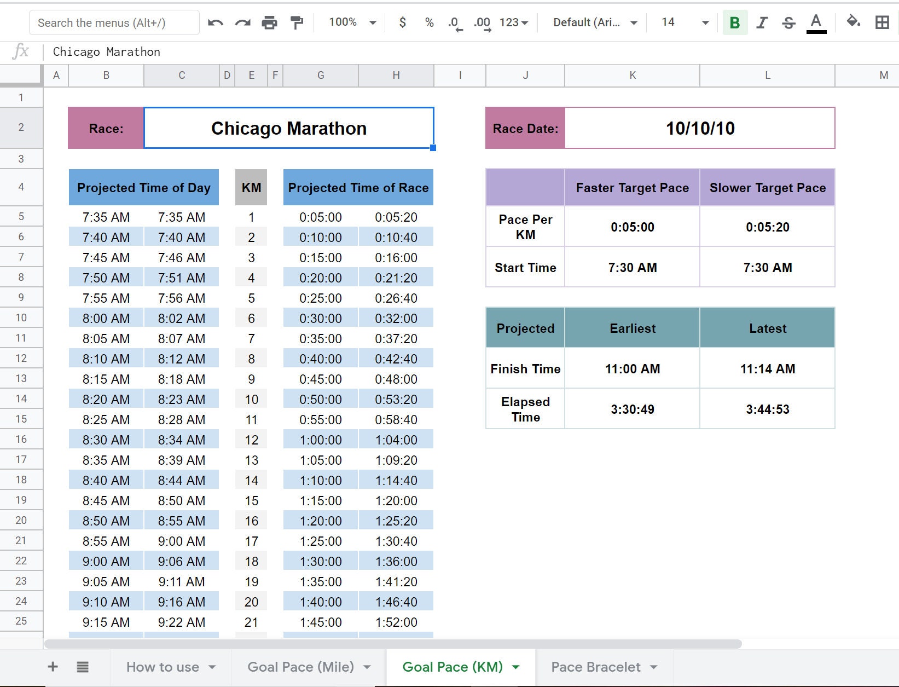Toggle Italic formatting
Screen dimensions: 899x687
click(762, 22)
